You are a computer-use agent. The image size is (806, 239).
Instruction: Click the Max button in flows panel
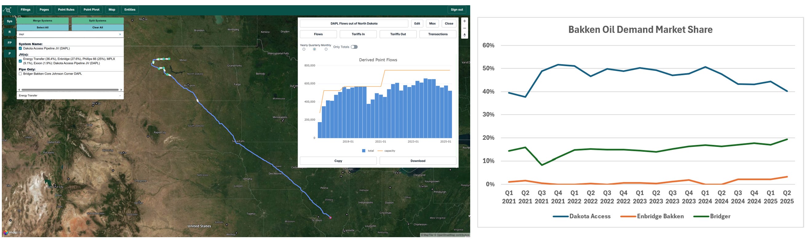tap(432, 23)
